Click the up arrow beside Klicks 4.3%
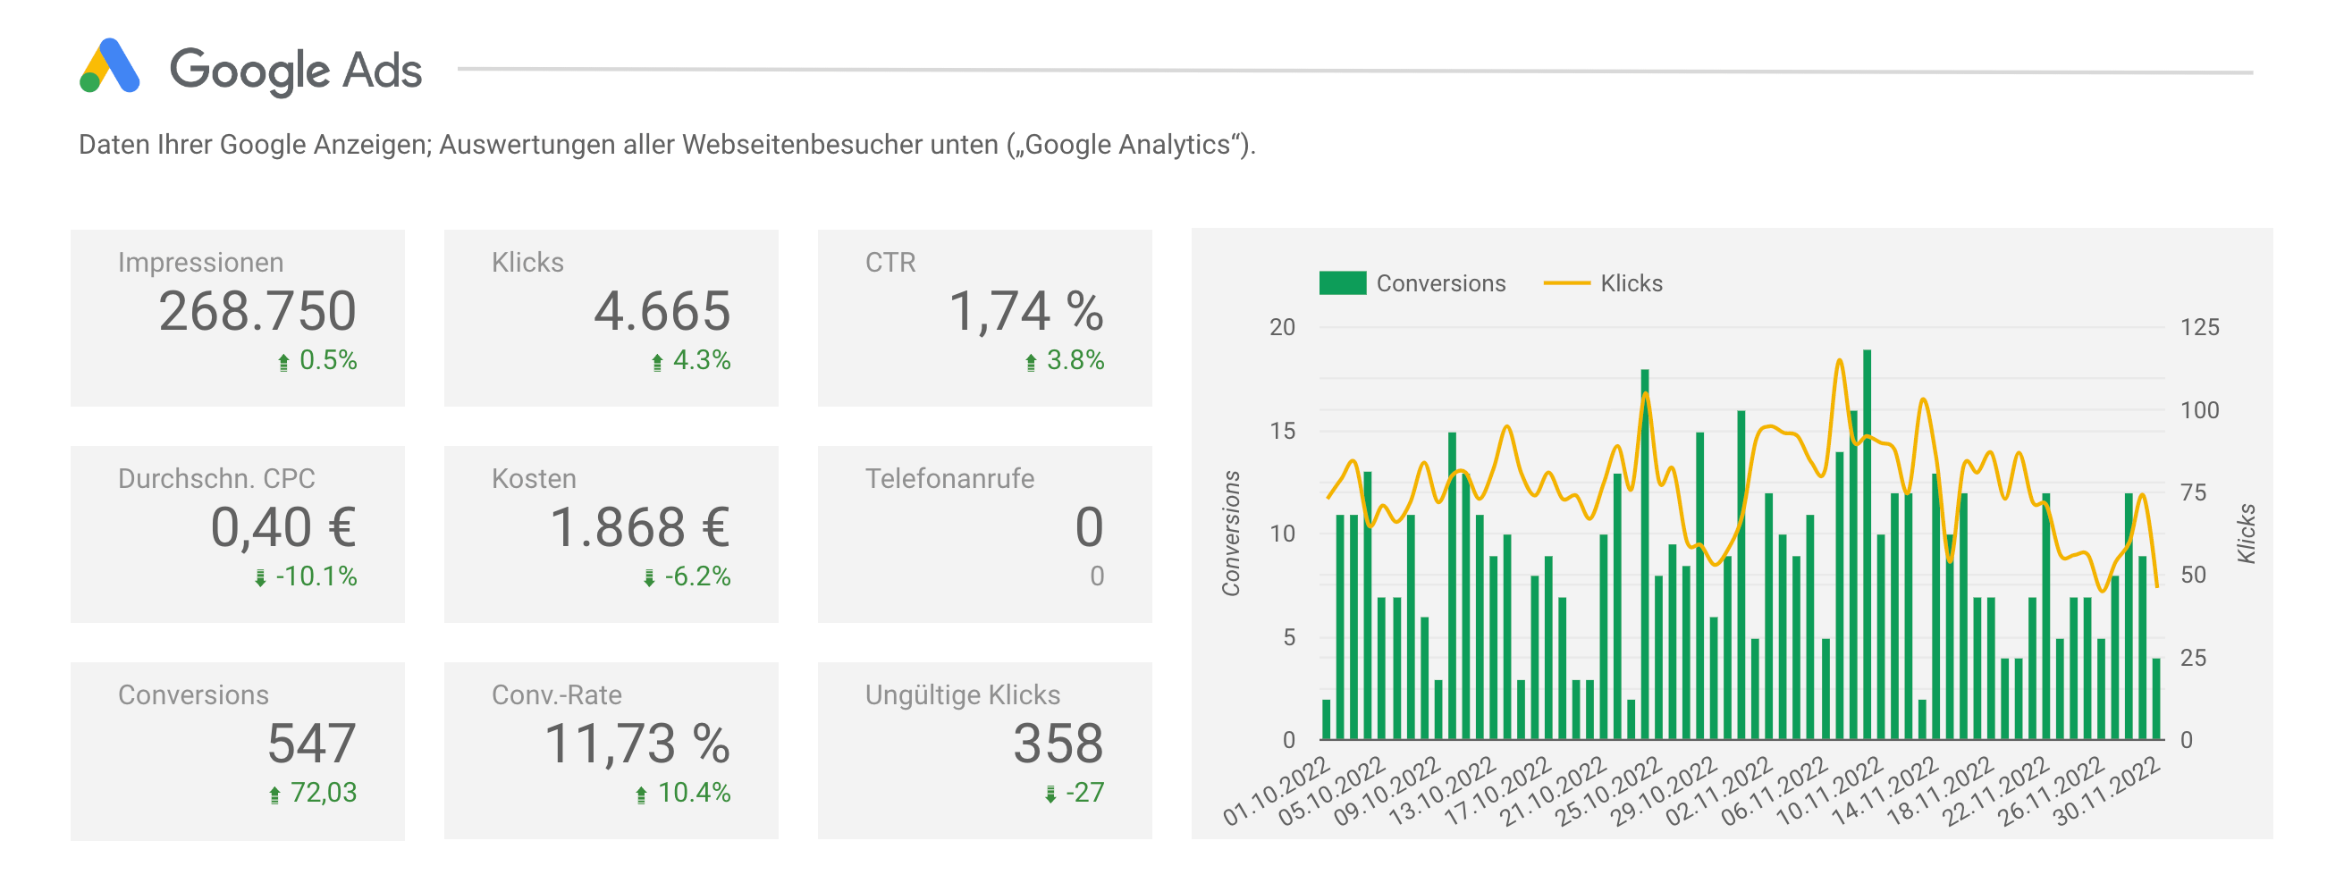The width and height of the screenshot is (2344, 883). 657,362
